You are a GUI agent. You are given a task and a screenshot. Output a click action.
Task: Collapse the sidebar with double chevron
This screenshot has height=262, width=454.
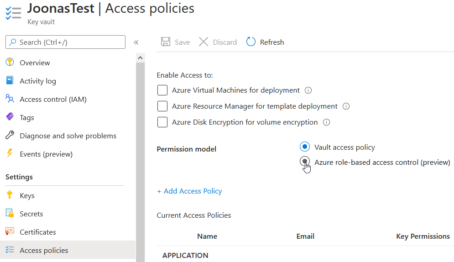click(136, 42)
